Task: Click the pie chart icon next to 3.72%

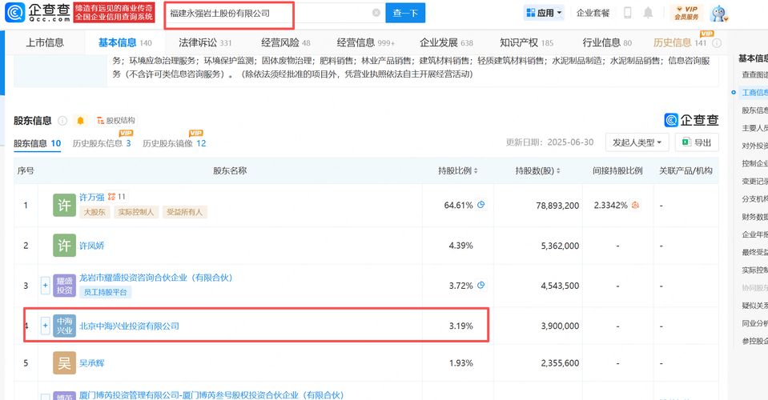Action: pyautogui.click(x=481, y=285)
